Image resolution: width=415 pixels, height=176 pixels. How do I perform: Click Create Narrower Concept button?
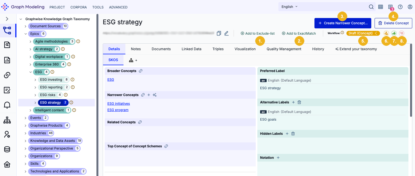[343, 23]
